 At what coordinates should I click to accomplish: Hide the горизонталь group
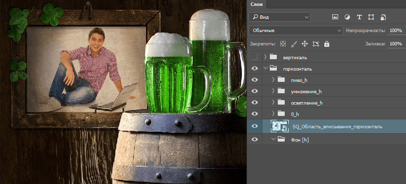(x=255, y=69)
